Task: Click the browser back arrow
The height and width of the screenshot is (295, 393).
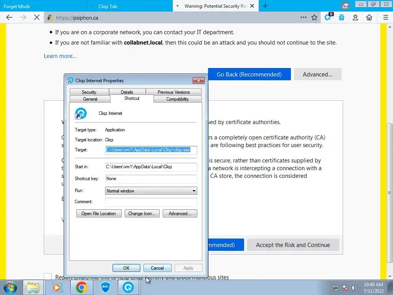Action: 9,17
